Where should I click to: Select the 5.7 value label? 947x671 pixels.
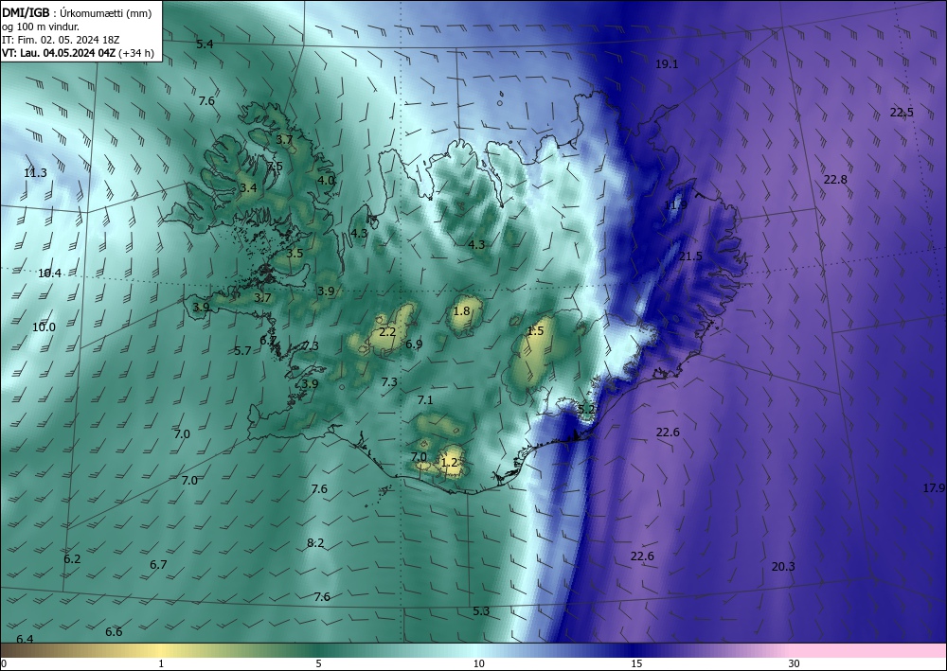[x=242, y=350]
